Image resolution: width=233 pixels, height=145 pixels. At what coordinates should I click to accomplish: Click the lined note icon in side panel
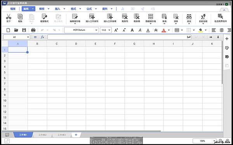point(227,48)
